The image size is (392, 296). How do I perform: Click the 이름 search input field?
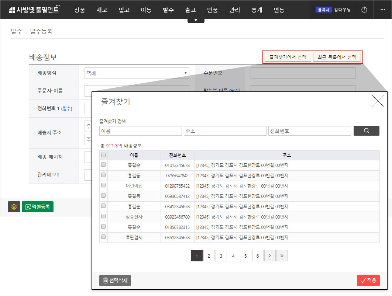pos(141,131)
